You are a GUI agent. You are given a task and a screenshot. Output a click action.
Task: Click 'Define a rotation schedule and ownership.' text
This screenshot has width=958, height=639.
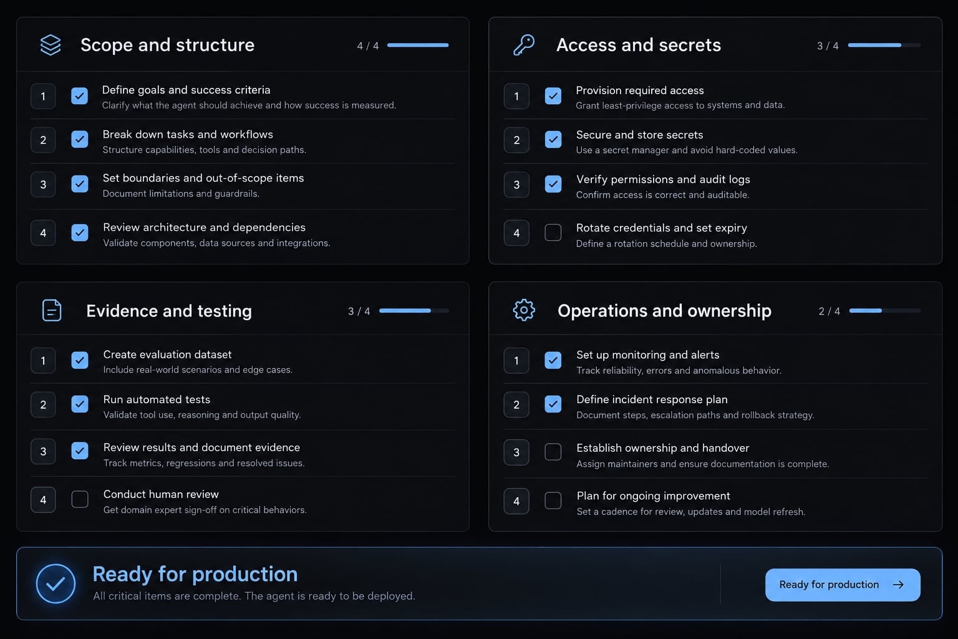[x=667, y=243]
